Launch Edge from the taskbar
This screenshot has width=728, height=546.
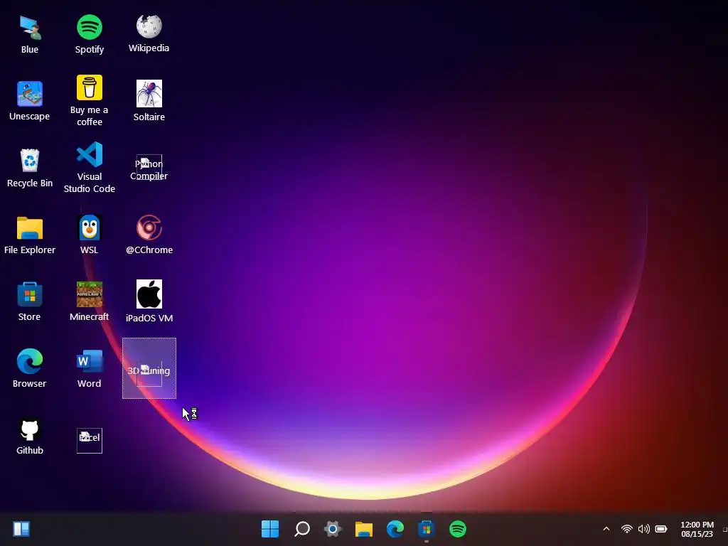395,529
